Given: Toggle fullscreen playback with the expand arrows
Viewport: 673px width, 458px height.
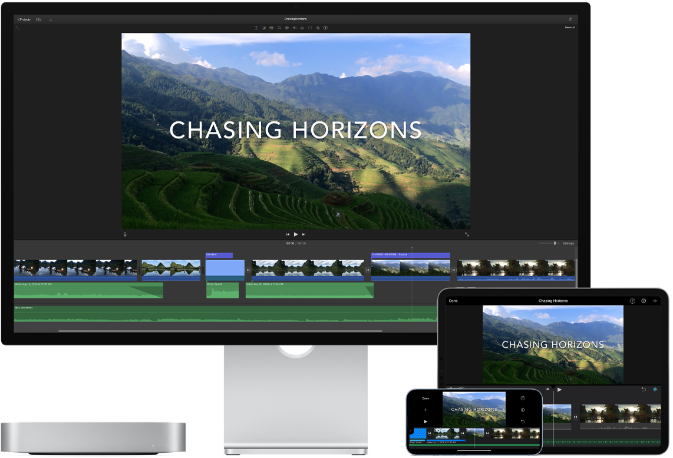Looking at the screenshot, I should click(467, 234).
